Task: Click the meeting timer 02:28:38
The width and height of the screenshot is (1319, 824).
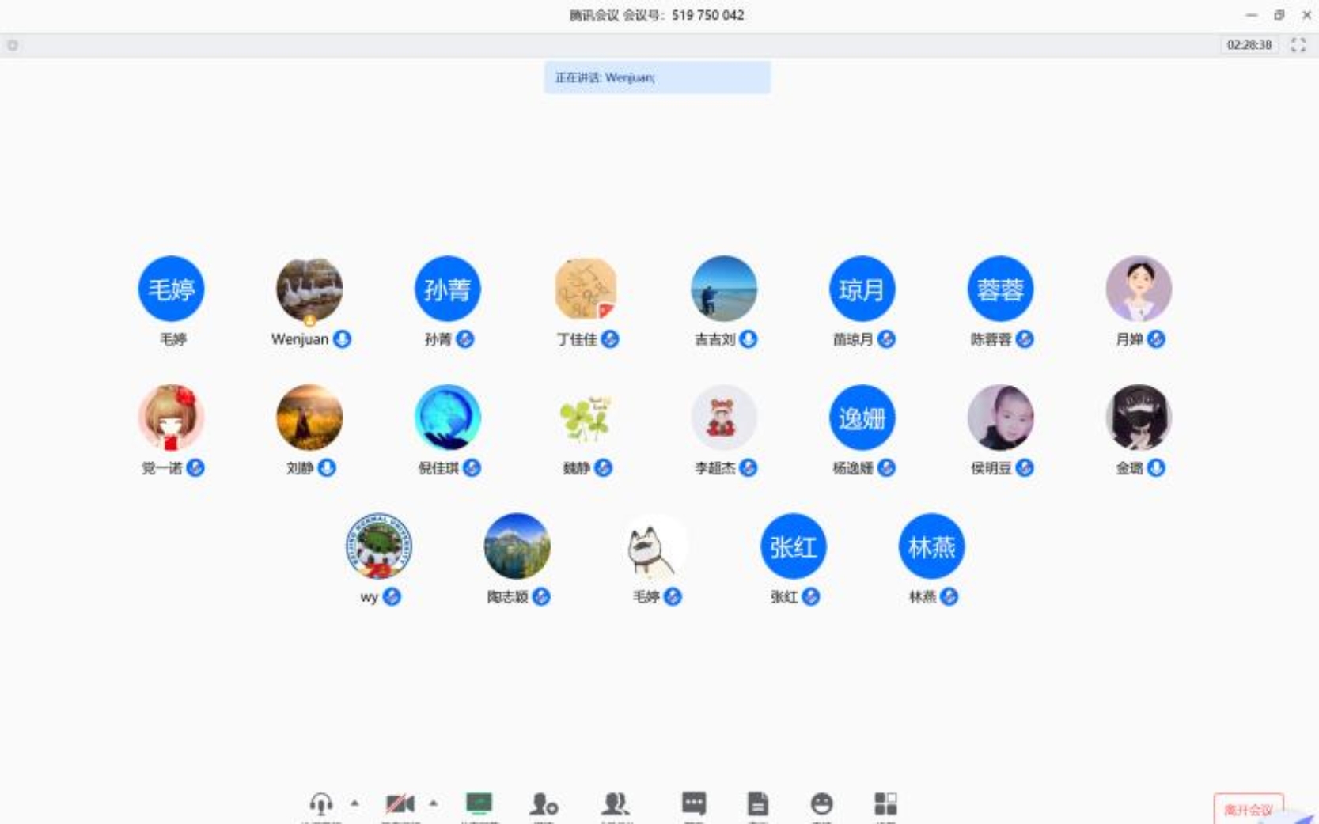Action: point(1249,45)
